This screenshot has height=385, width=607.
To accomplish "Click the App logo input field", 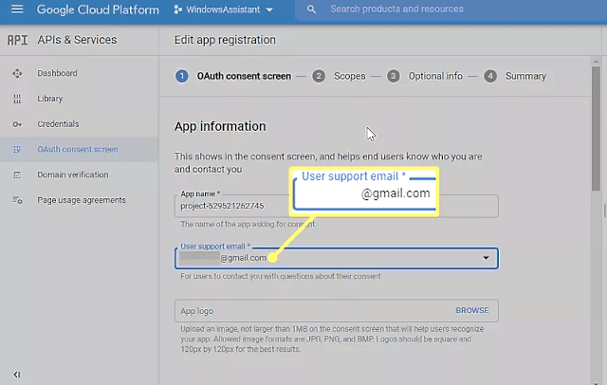I will point(337,311).
